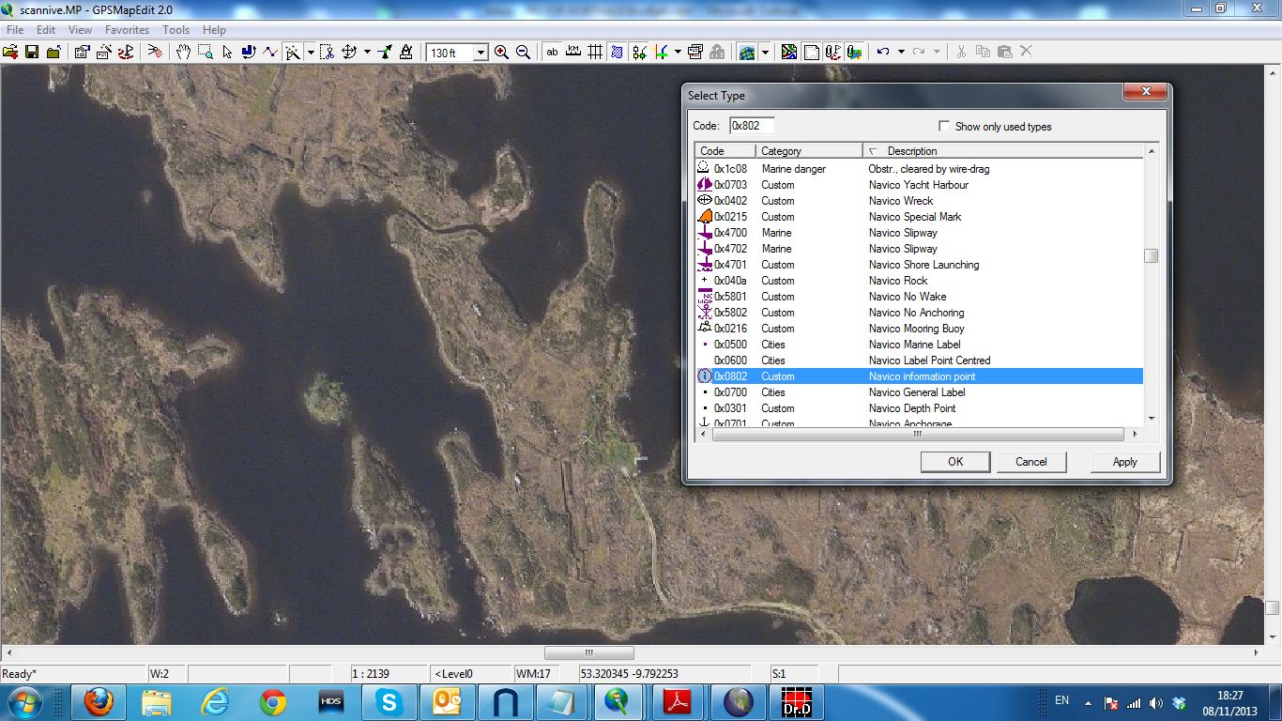This screenshot has width=1282, height=721.
Task: Select the Navico Special Mark row
Action: point(919,217)
